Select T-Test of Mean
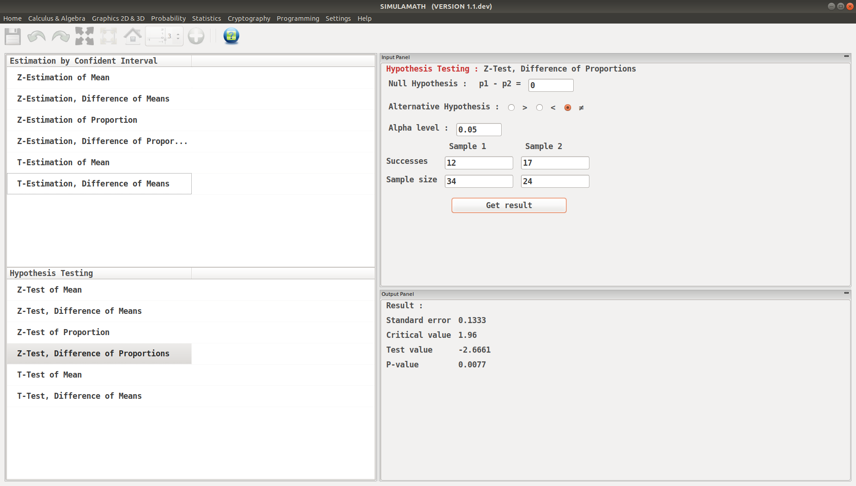The width and height of the screenshot is (856, 486). 99,375
